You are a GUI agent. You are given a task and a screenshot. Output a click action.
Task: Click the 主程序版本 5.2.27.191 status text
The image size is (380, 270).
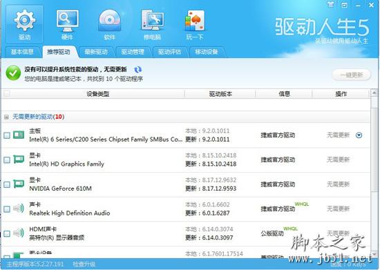coord(35,264)
